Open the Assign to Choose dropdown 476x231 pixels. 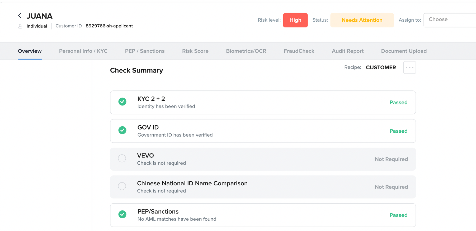(x=450, y=20)
